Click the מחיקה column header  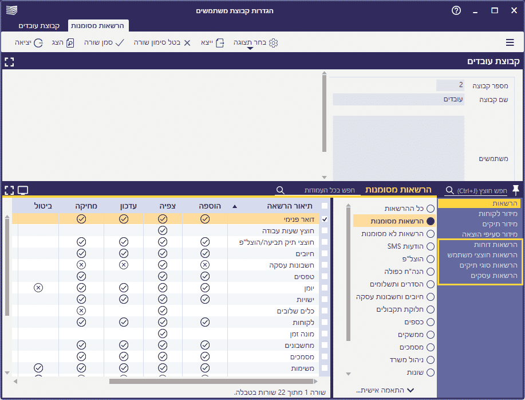point(86,206)
